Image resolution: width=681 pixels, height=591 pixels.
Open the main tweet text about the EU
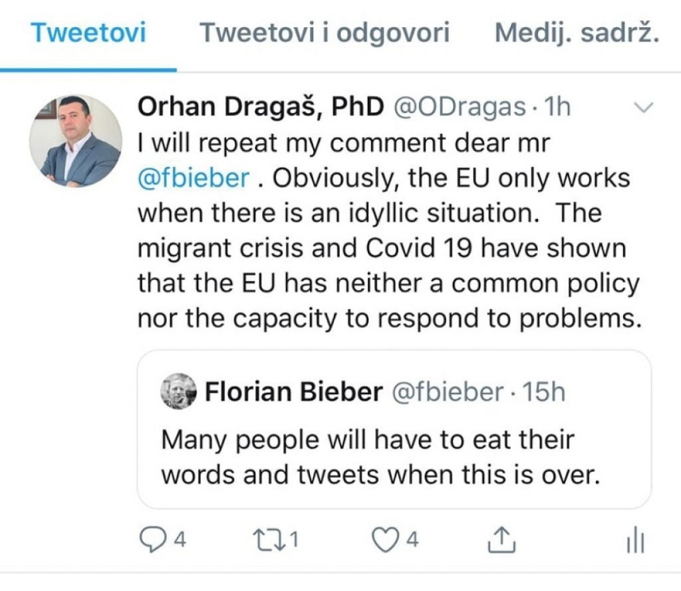coord(386,250)
